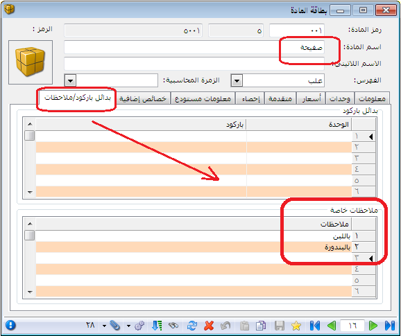Open the dropdown arrow beside paperclip icon
Viewport: 401px width, 336px height.
(x=104, y=326)
